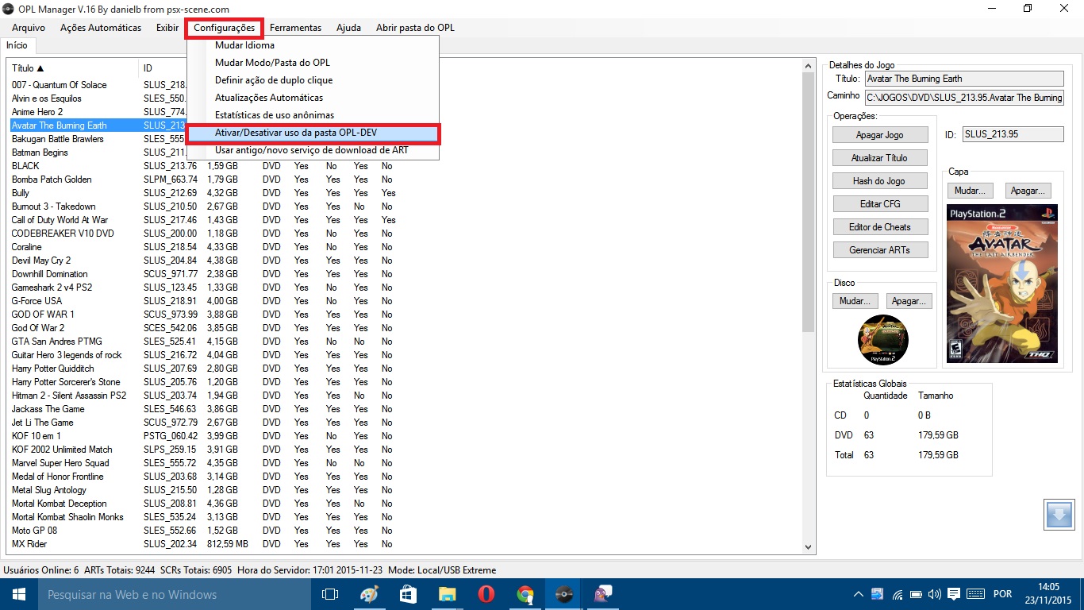1084x610 pixels.
Task: Click the Task View icon
Action: 330,594
